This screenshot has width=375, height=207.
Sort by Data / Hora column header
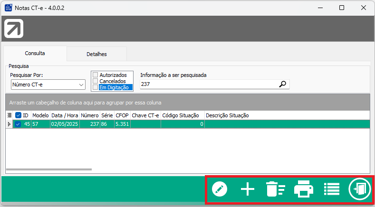[65, 115]
